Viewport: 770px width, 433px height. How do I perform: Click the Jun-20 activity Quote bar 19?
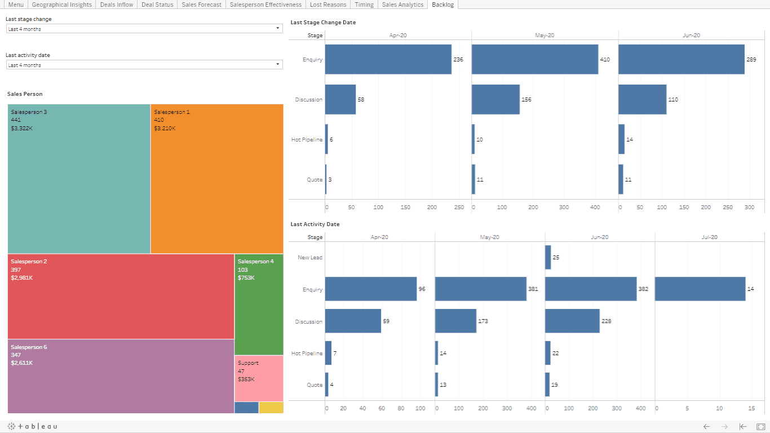547,385
